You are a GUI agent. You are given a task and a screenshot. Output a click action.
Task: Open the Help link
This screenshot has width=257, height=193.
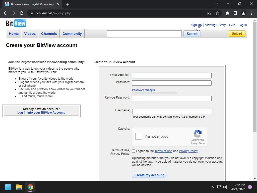click(x=232, y=25)
